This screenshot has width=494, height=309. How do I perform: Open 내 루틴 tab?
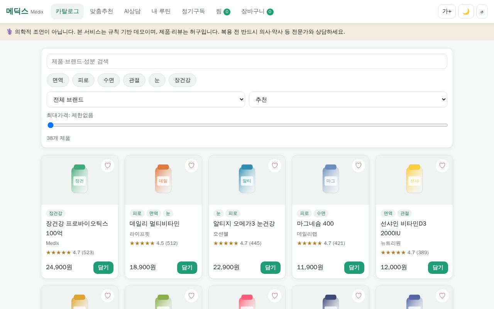tap(161, 12)
